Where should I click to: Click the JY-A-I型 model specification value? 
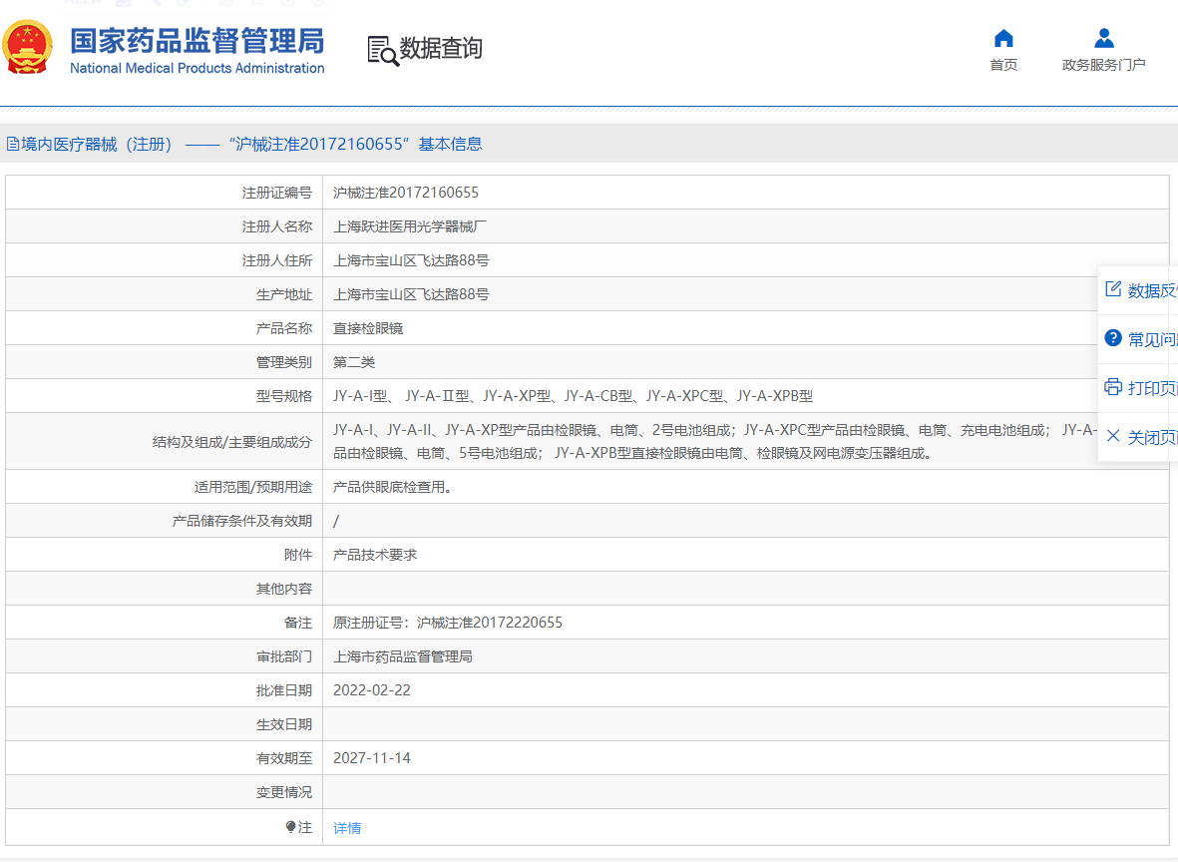[x=573, y=396]
